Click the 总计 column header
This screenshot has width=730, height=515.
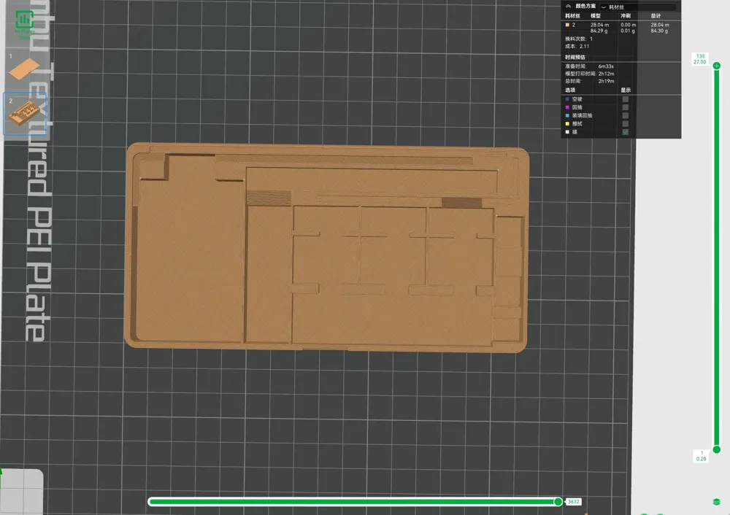coord(655,16)
